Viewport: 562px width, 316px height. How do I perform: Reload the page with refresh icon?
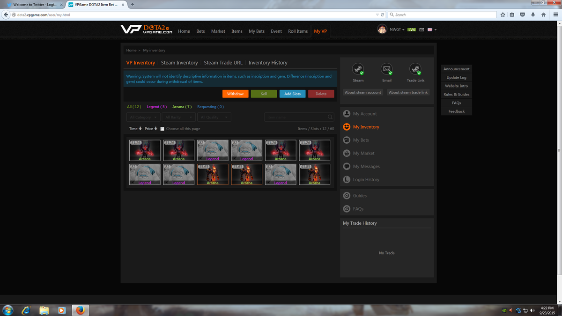coord(383,15)
